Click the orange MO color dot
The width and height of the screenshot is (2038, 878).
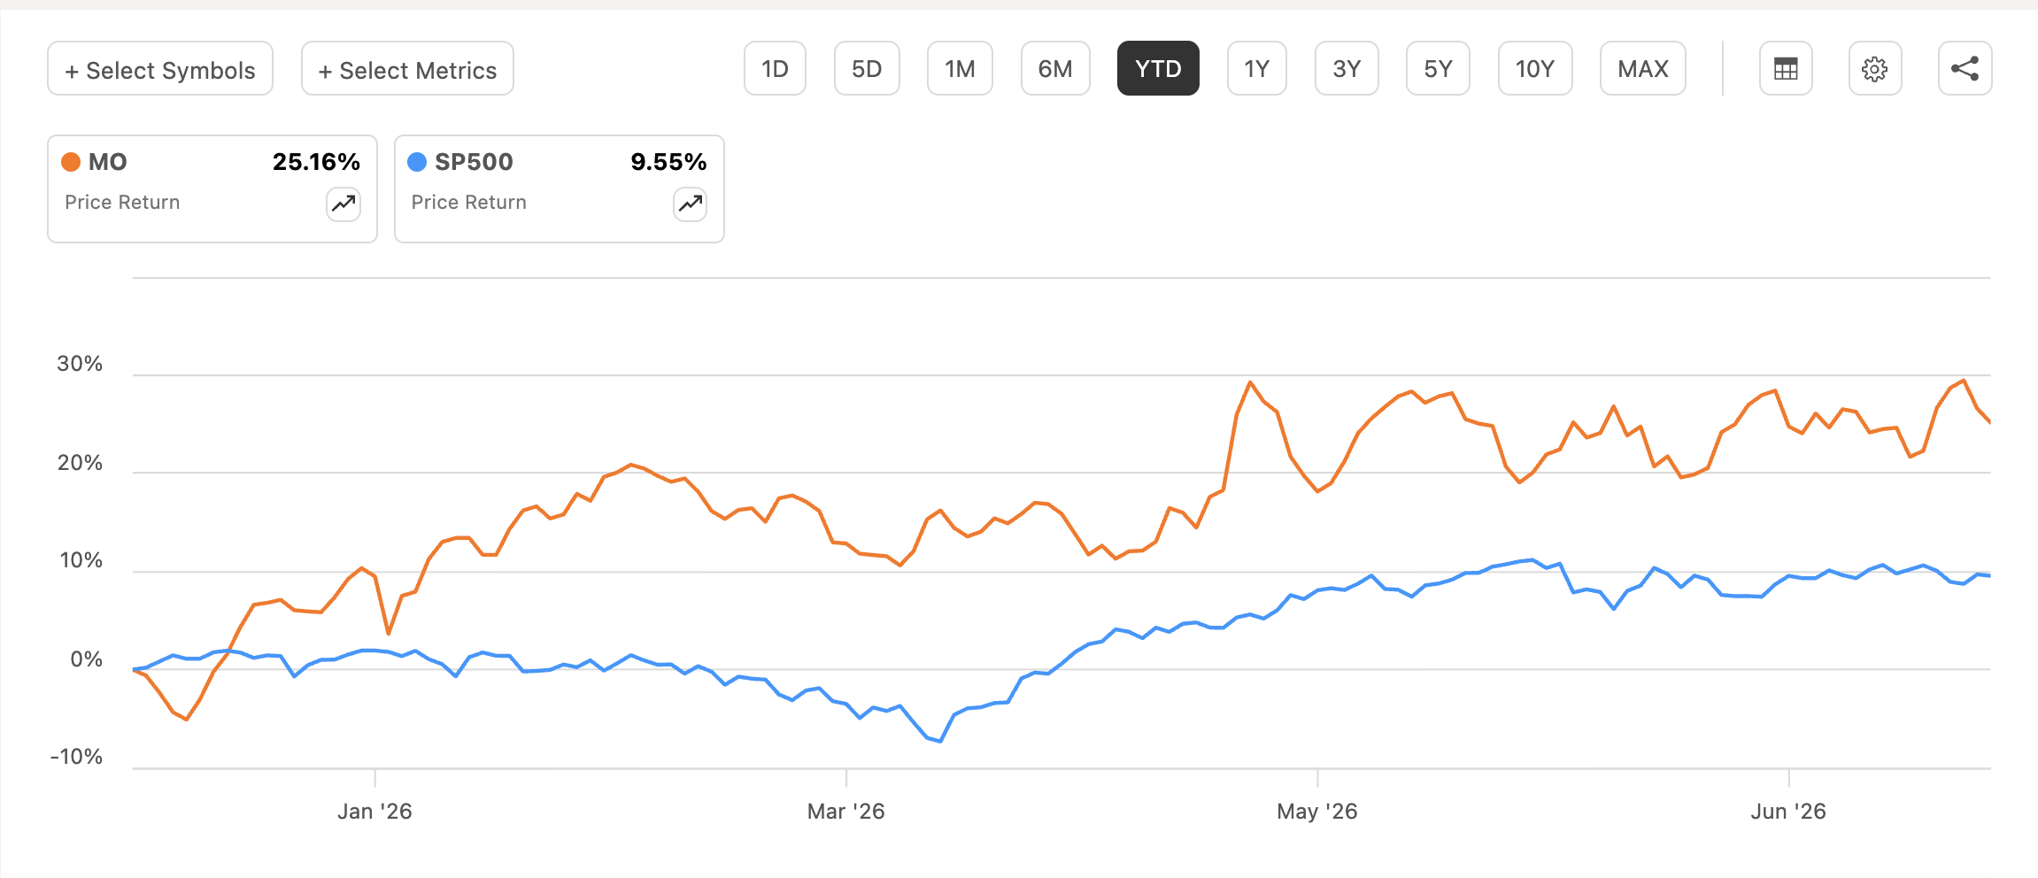71,162
